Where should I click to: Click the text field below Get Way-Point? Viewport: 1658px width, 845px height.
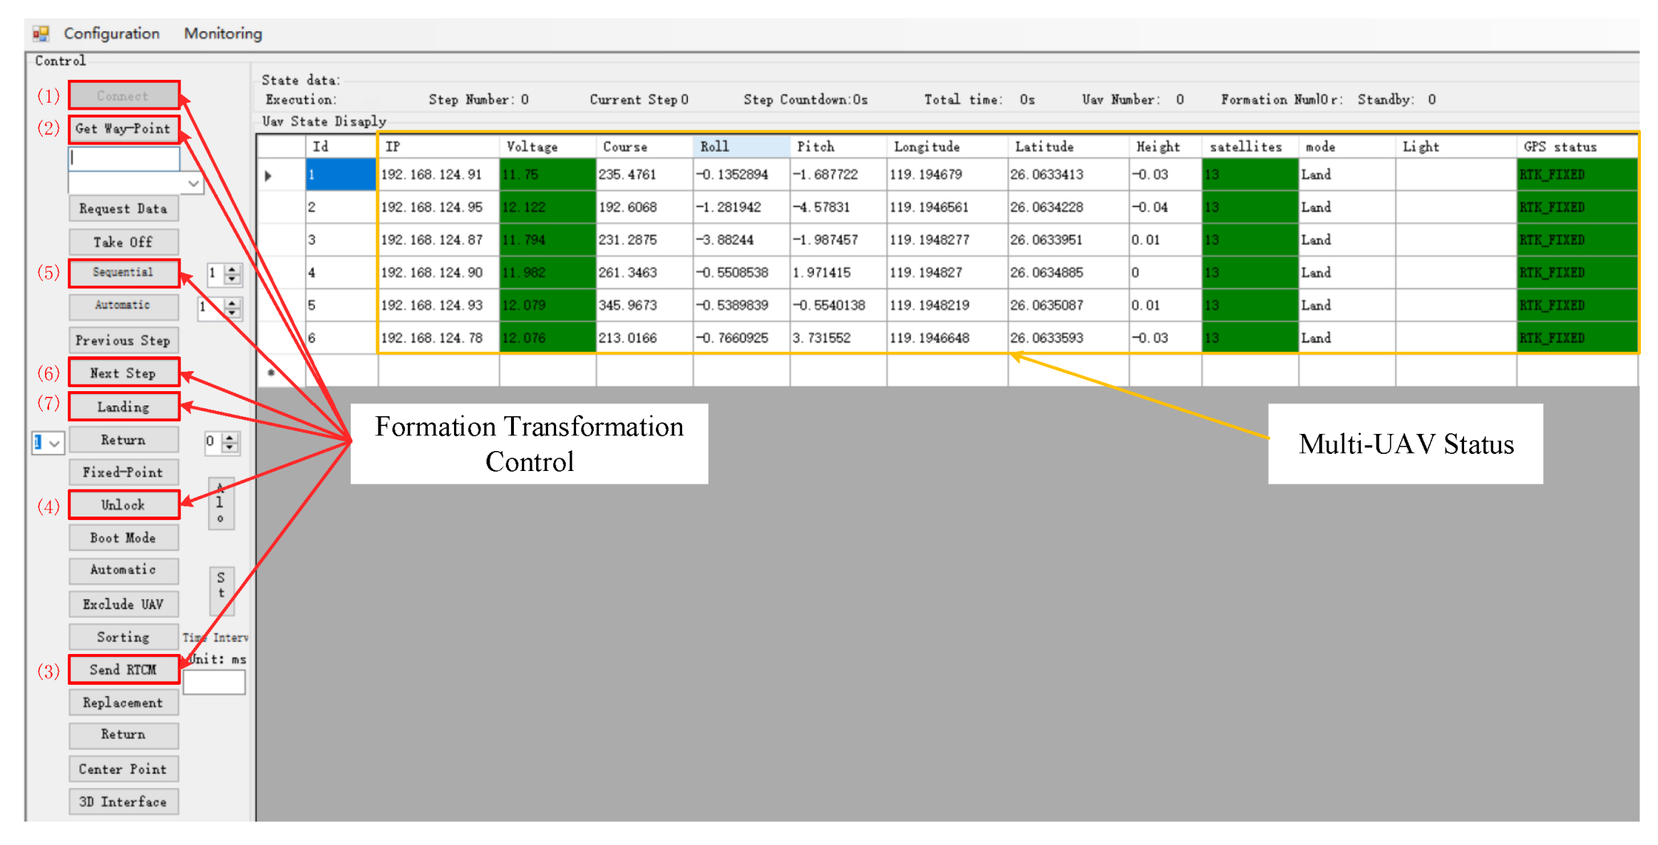coord(124,159)
